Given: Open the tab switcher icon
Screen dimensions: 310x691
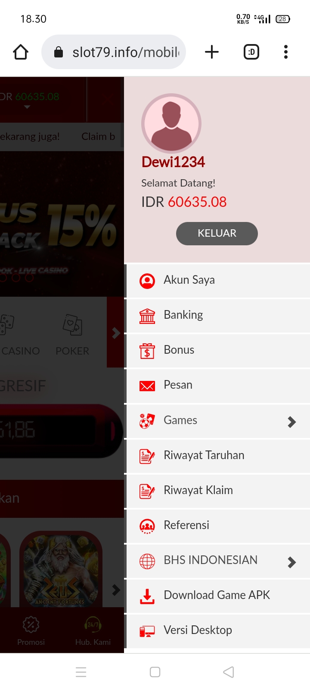Looking at the screenshot, I should [x=251, y=52].
